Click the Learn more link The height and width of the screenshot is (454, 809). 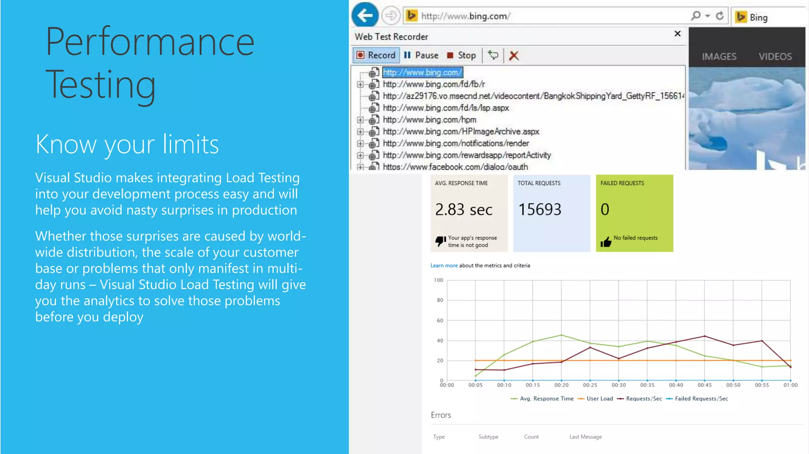click(x=444, y=266)
